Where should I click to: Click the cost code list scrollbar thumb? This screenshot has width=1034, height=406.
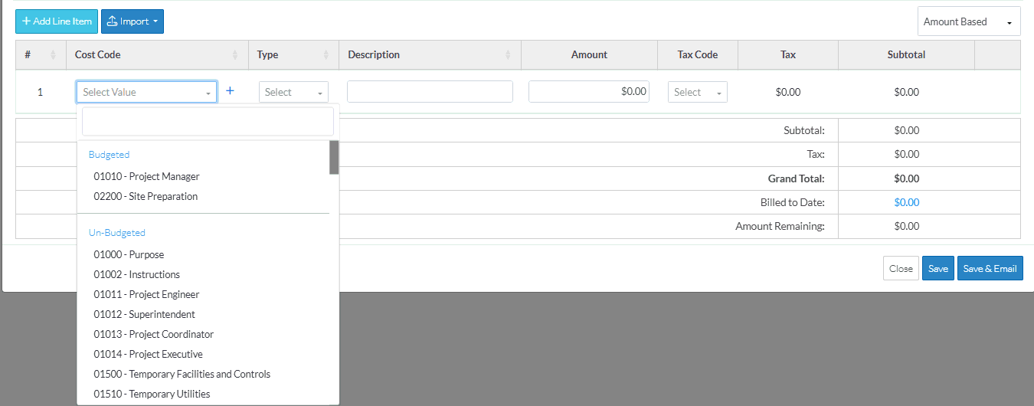tap(334, 157)
